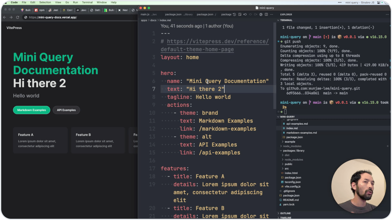This screenshot has width=392, height=220.
Task: Click the index.md breadcrumb segment
Action: 165,20
